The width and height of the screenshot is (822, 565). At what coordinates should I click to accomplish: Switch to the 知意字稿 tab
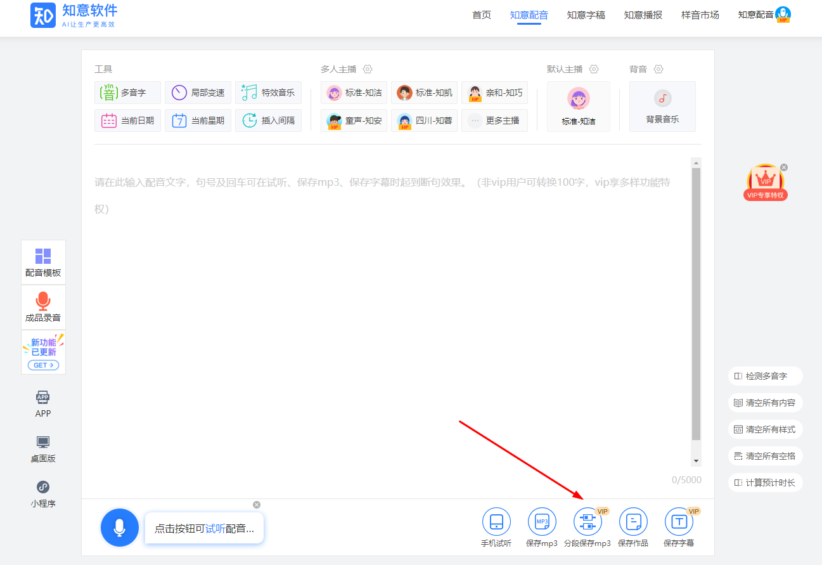pyautogui.click(x=586, y=15)
